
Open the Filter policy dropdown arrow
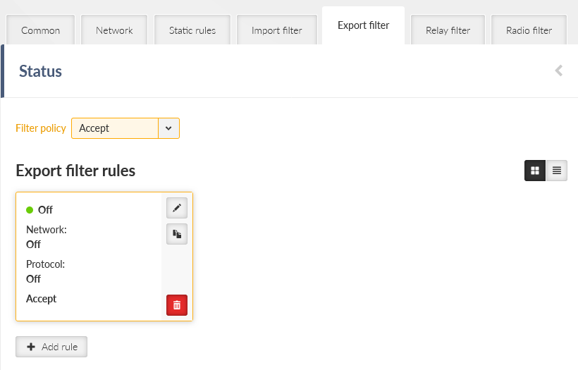(169, 128)
